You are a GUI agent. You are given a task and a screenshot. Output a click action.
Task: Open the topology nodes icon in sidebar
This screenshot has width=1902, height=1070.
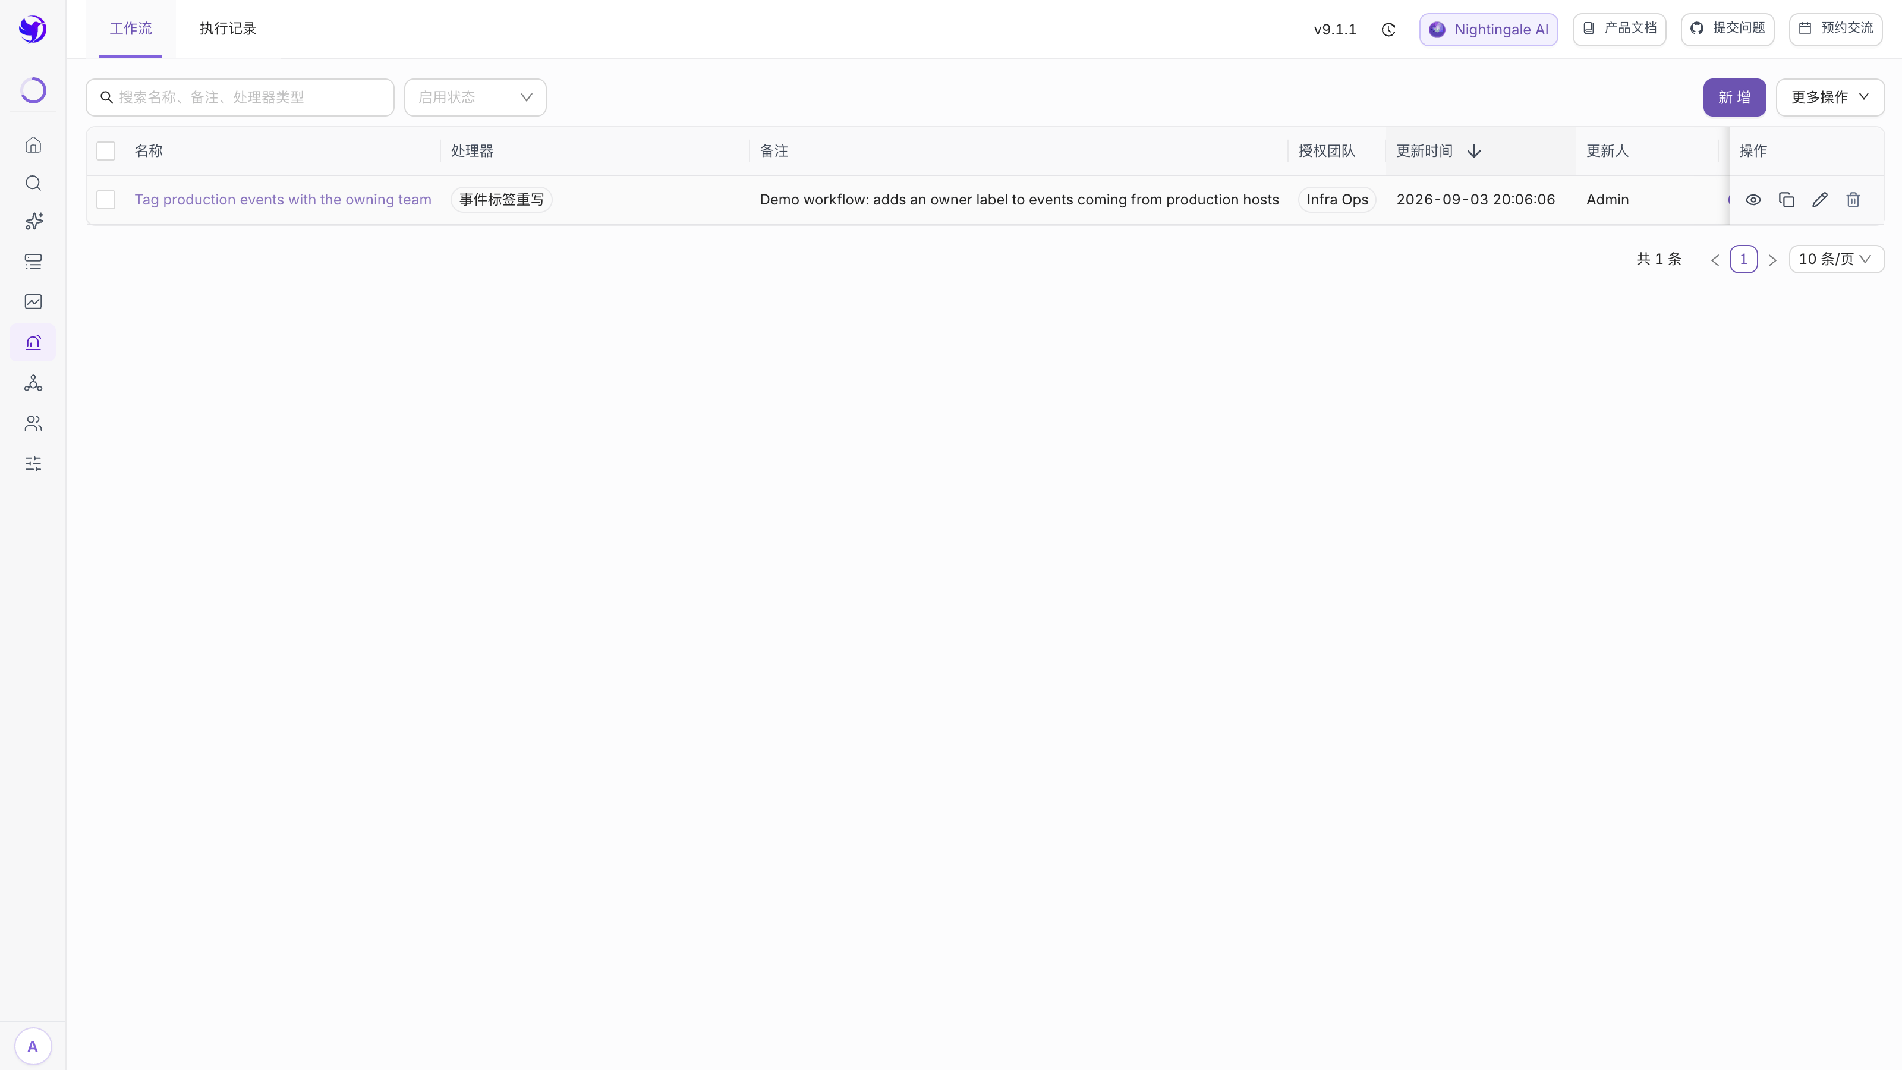[x=33, y=383]
